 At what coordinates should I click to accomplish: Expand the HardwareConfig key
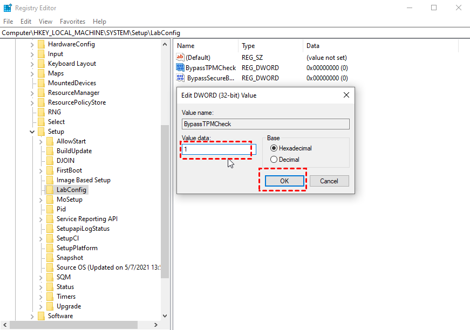[x=32, y=45]
